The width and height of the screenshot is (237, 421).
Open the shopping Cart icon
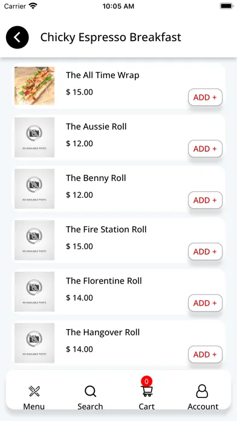[x=147, y=391]
